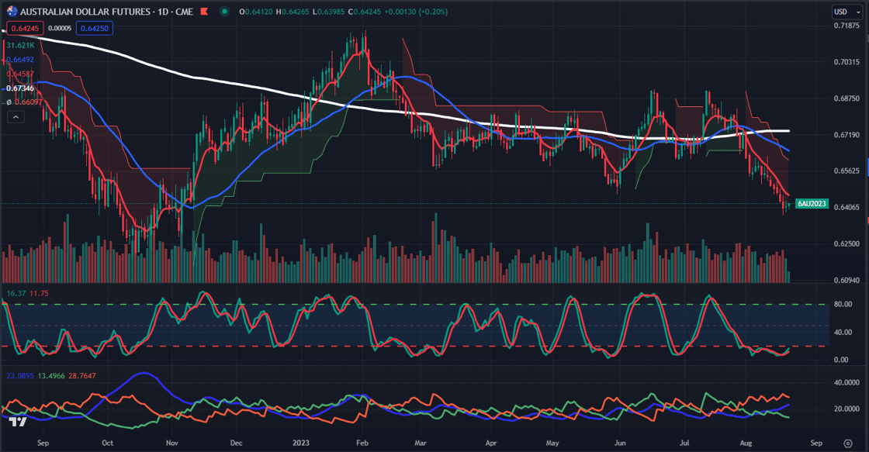The width and height of the screenshot is (869, 452).
Task: Click the 0.71875 price axis label
Action: click(846, 26)
